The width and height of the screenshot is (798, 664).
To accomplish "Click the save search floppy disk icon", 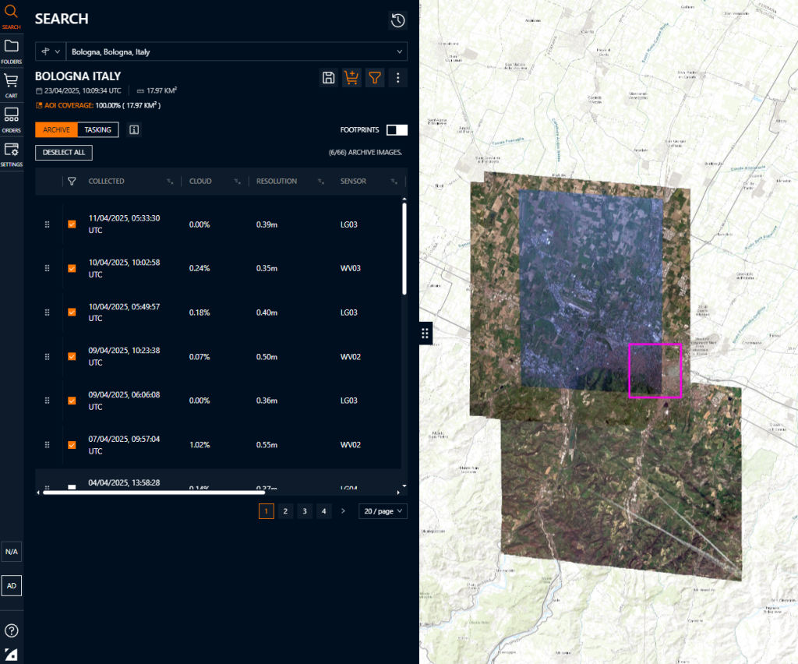I will [x=329, y=77].
